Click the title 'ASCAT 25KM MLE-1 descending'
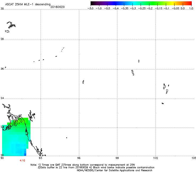The width and height of the screenshot is (196, 172). (28, 4)
